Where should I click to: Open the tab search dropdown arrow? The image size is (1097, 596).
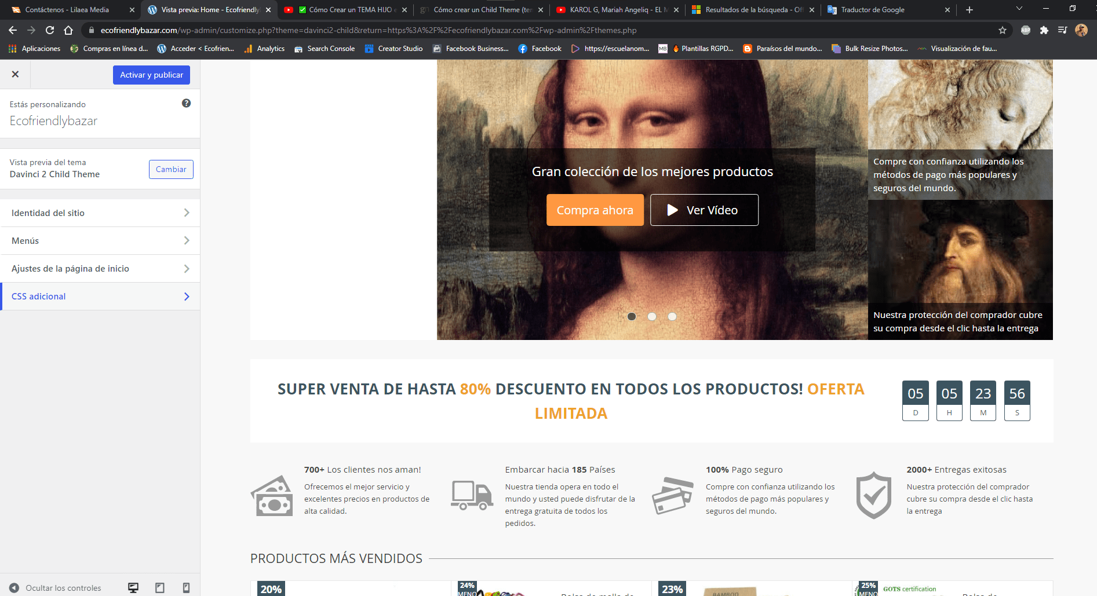[x=1019, y=9]
